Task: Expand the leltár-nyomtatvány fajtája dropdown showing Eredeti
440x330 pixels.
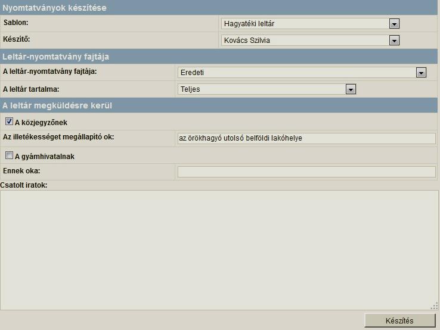Action: click(x=302, y=73)
